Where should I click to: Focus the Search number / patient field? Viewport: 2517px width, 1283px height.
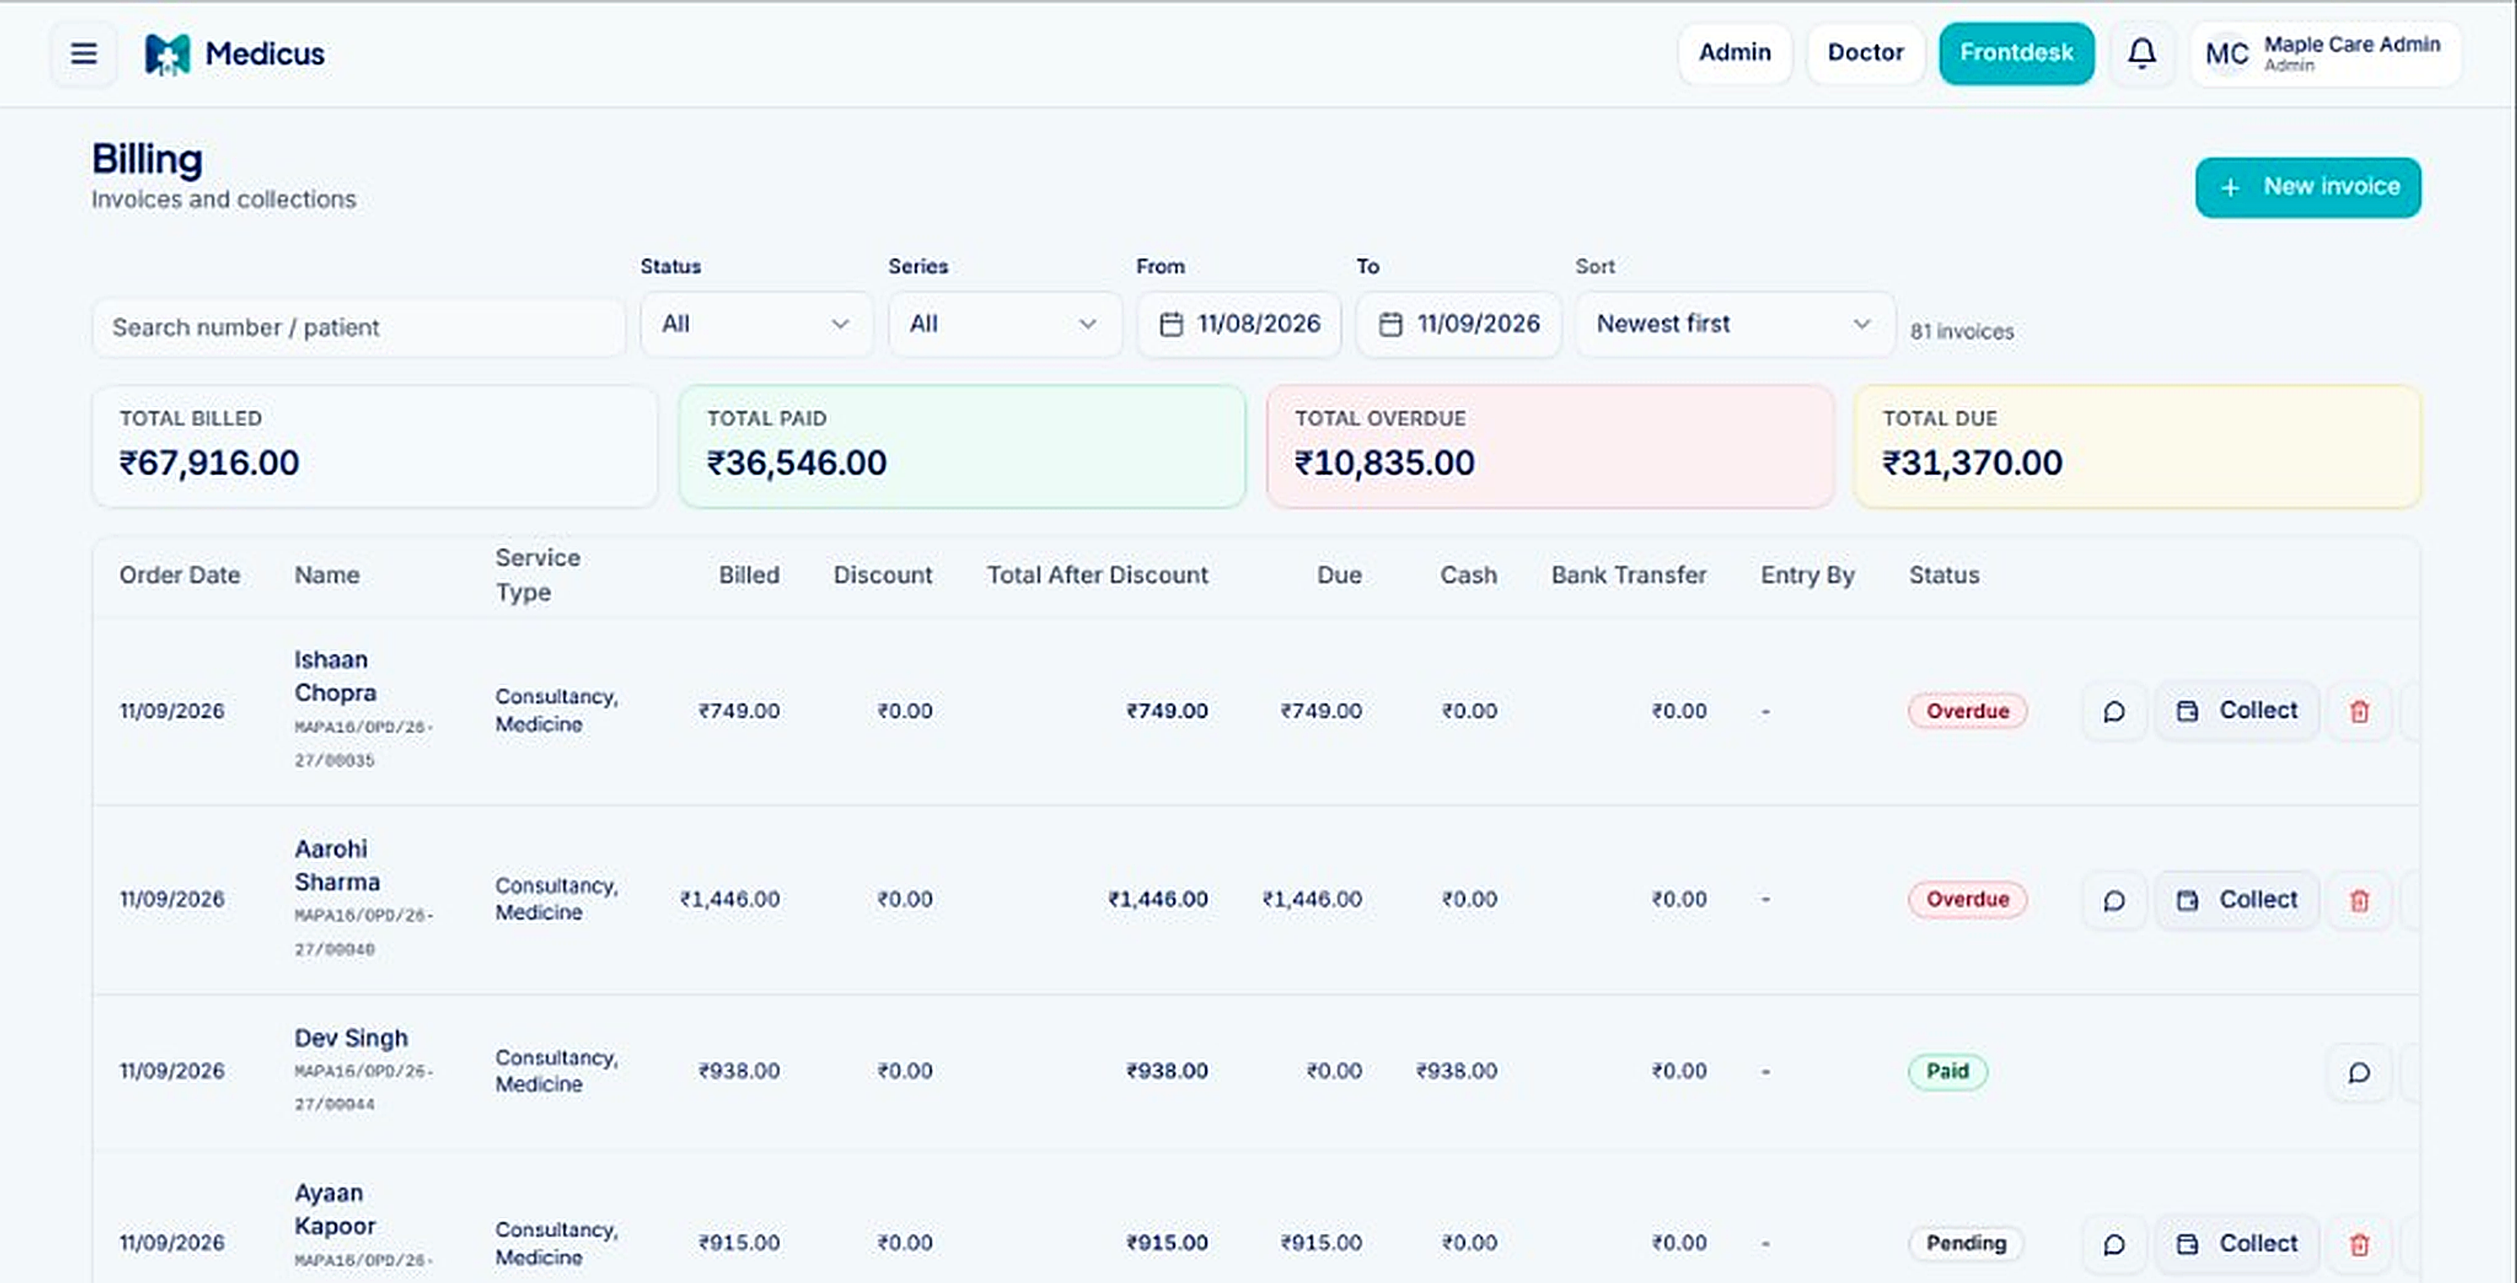pos(359,328)
